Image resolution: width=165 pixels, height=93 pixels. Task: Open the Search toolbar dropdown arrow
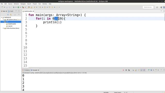click(37, 7)
